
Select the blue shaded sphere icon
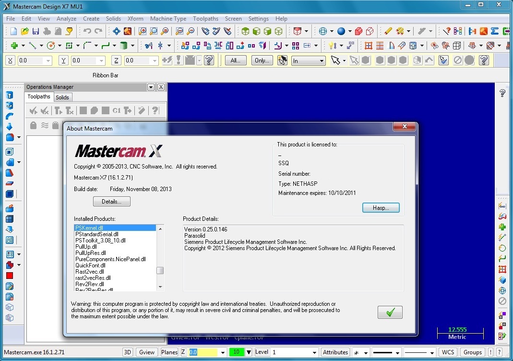pos(341,31)
